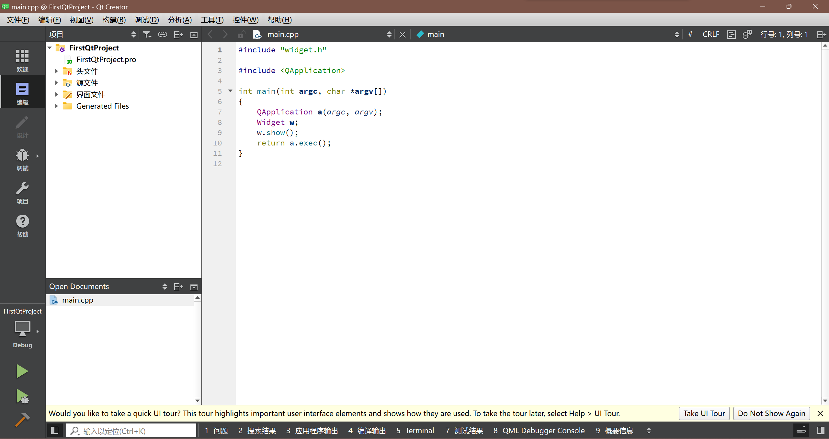Viewport: 829px width, 439px height.
Task: Expand the 头文件 tree node
Action: coord(57,71)
